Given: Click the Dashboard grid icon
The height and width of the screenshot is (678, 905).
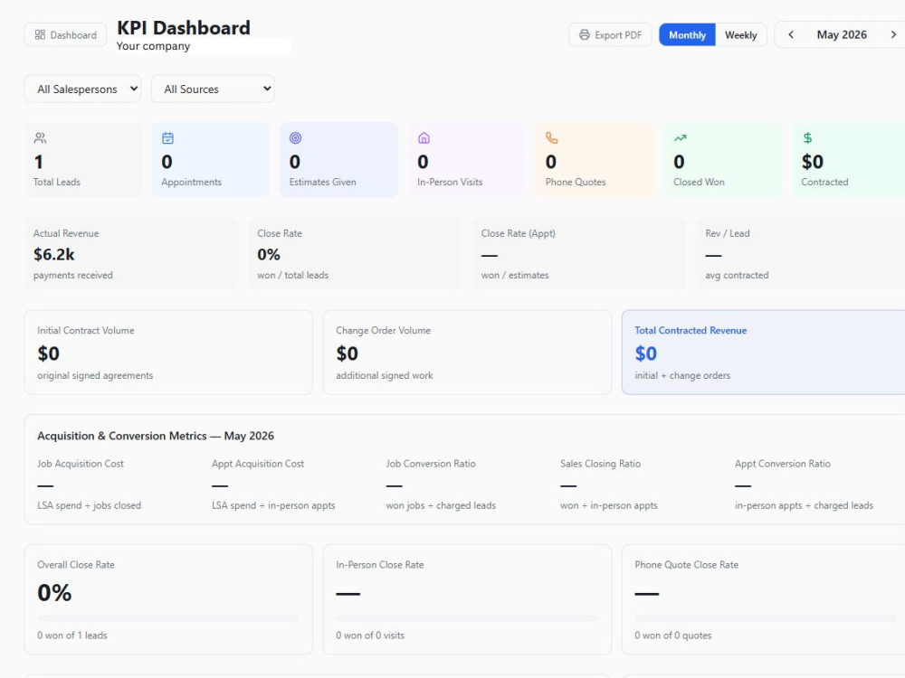Looking at the screenshot, I should [40, 34].
